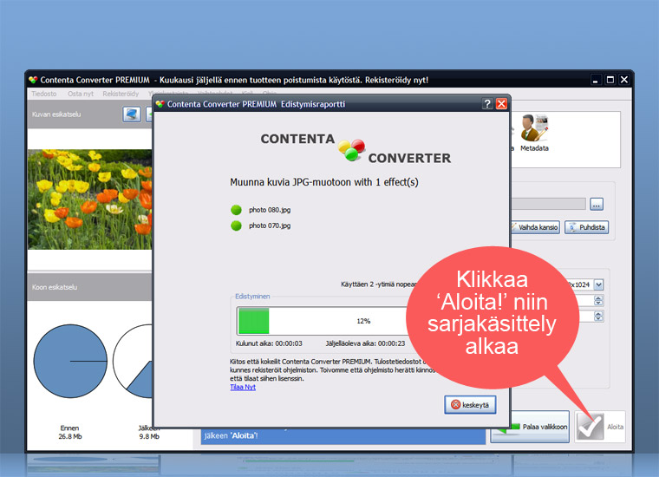This screenshot has height=477, width=659.
Task: Open the Rekisteröidy menu
Action: (x=121, y=94)
